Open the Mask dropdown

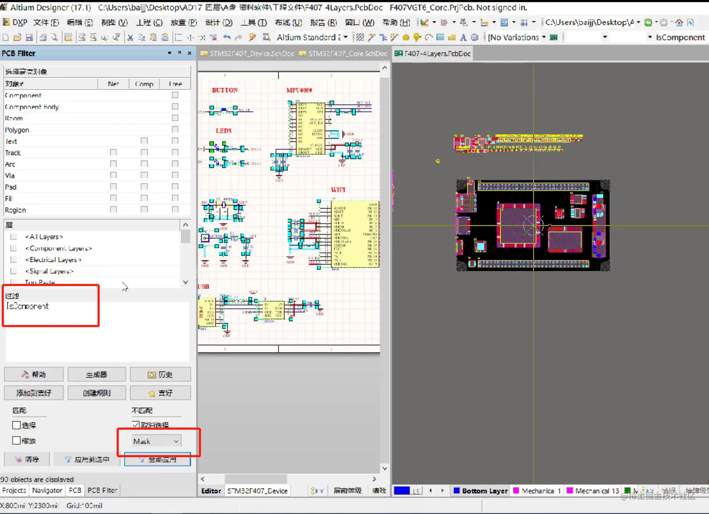(x=156, y=441)
